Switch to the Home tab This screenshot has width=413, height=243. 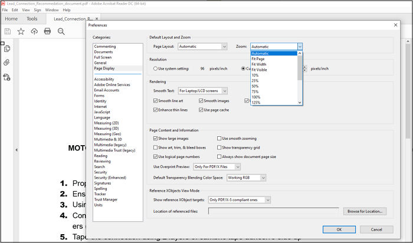(x=11, y=19)
